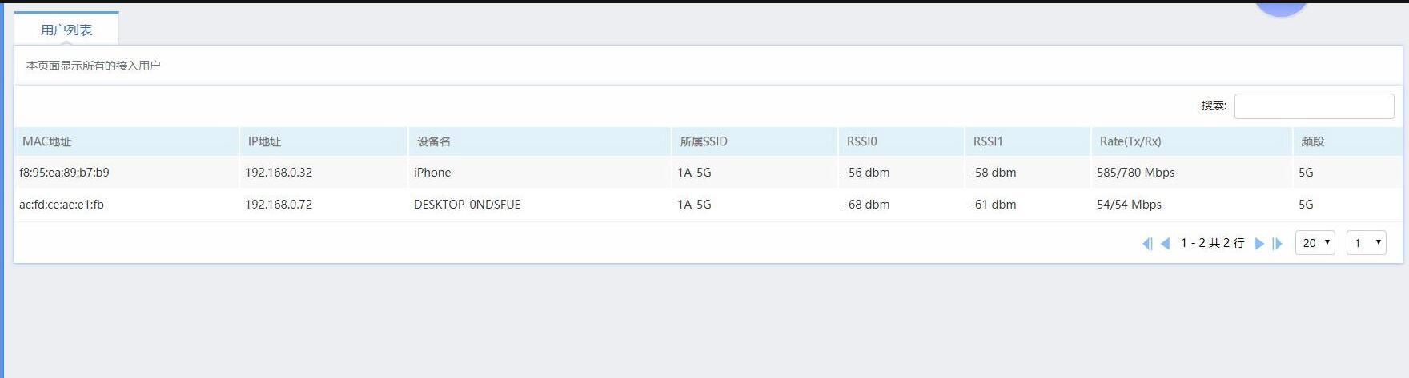Sort by RSSI0 column header
1409x378 pixels.
click(x=861, y=141)
